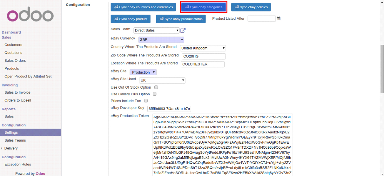This screenshot has width=384, height=176.
Task: Click inside the eBay Production Token text area
Action: (x=222, y=145)
